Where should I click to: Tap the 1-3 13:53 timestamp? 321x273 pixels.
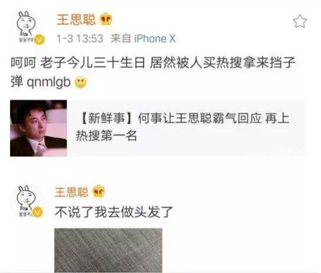click(80, 38)
